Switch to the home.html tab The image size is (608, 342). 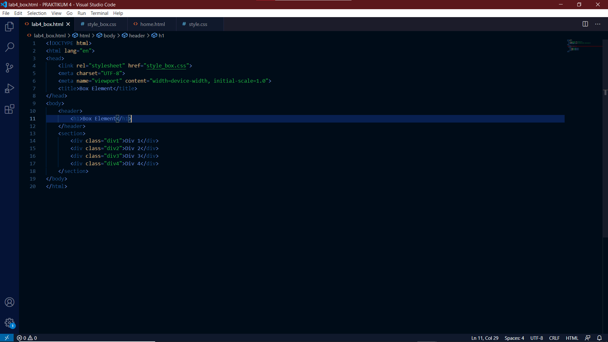coord(152,24)
